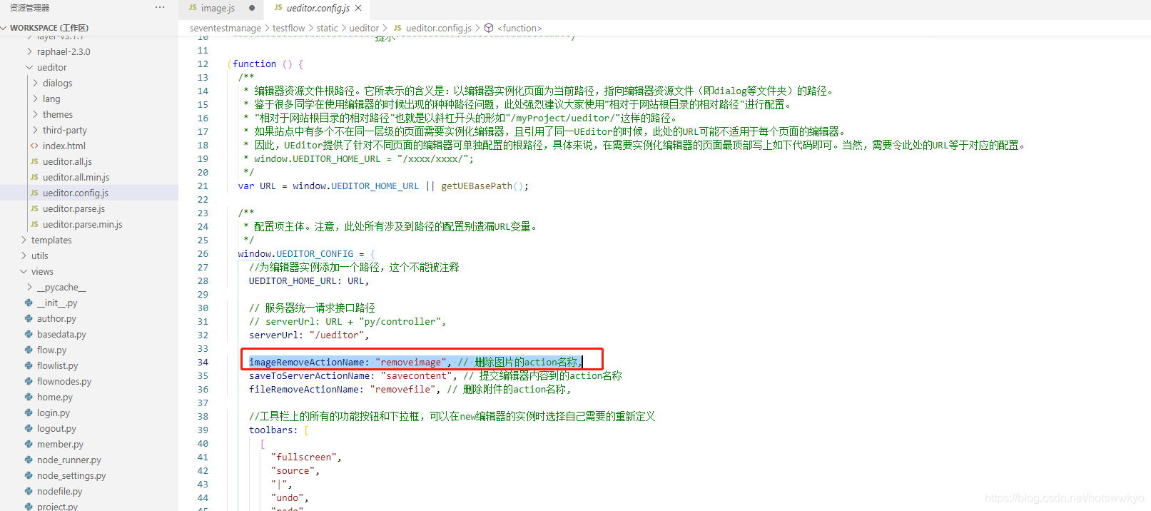
Task: Open ueditor.all.js file
Action: pyautogui.click(x=67, y=161)
